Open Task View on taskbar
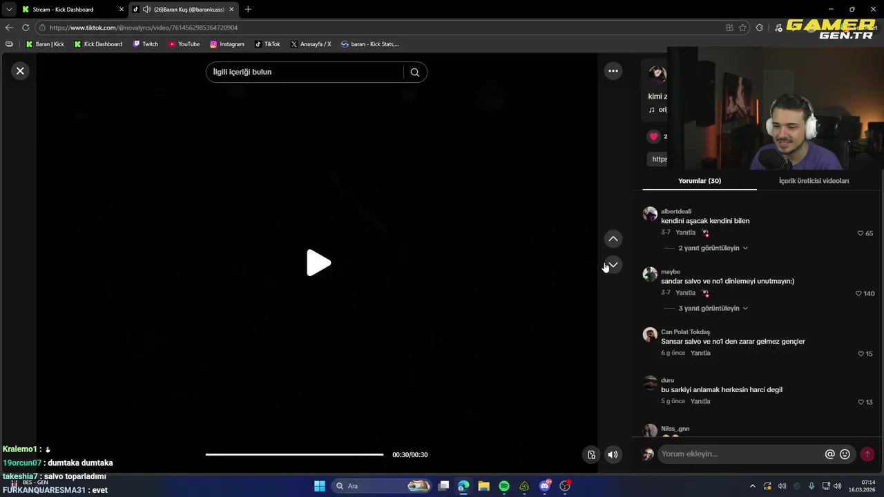The width and height of the screenshot is (884, 497). 443,486
